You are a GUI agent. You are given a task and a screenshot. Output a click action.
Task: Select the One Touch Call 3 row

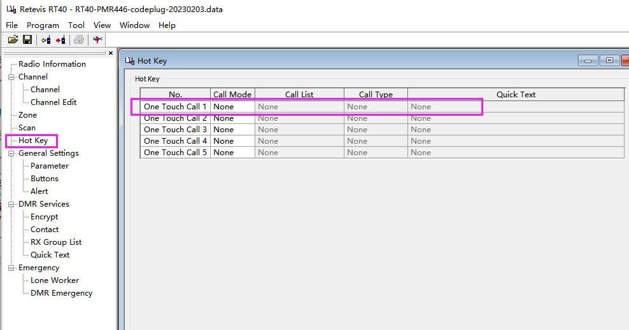click(175, 130)
